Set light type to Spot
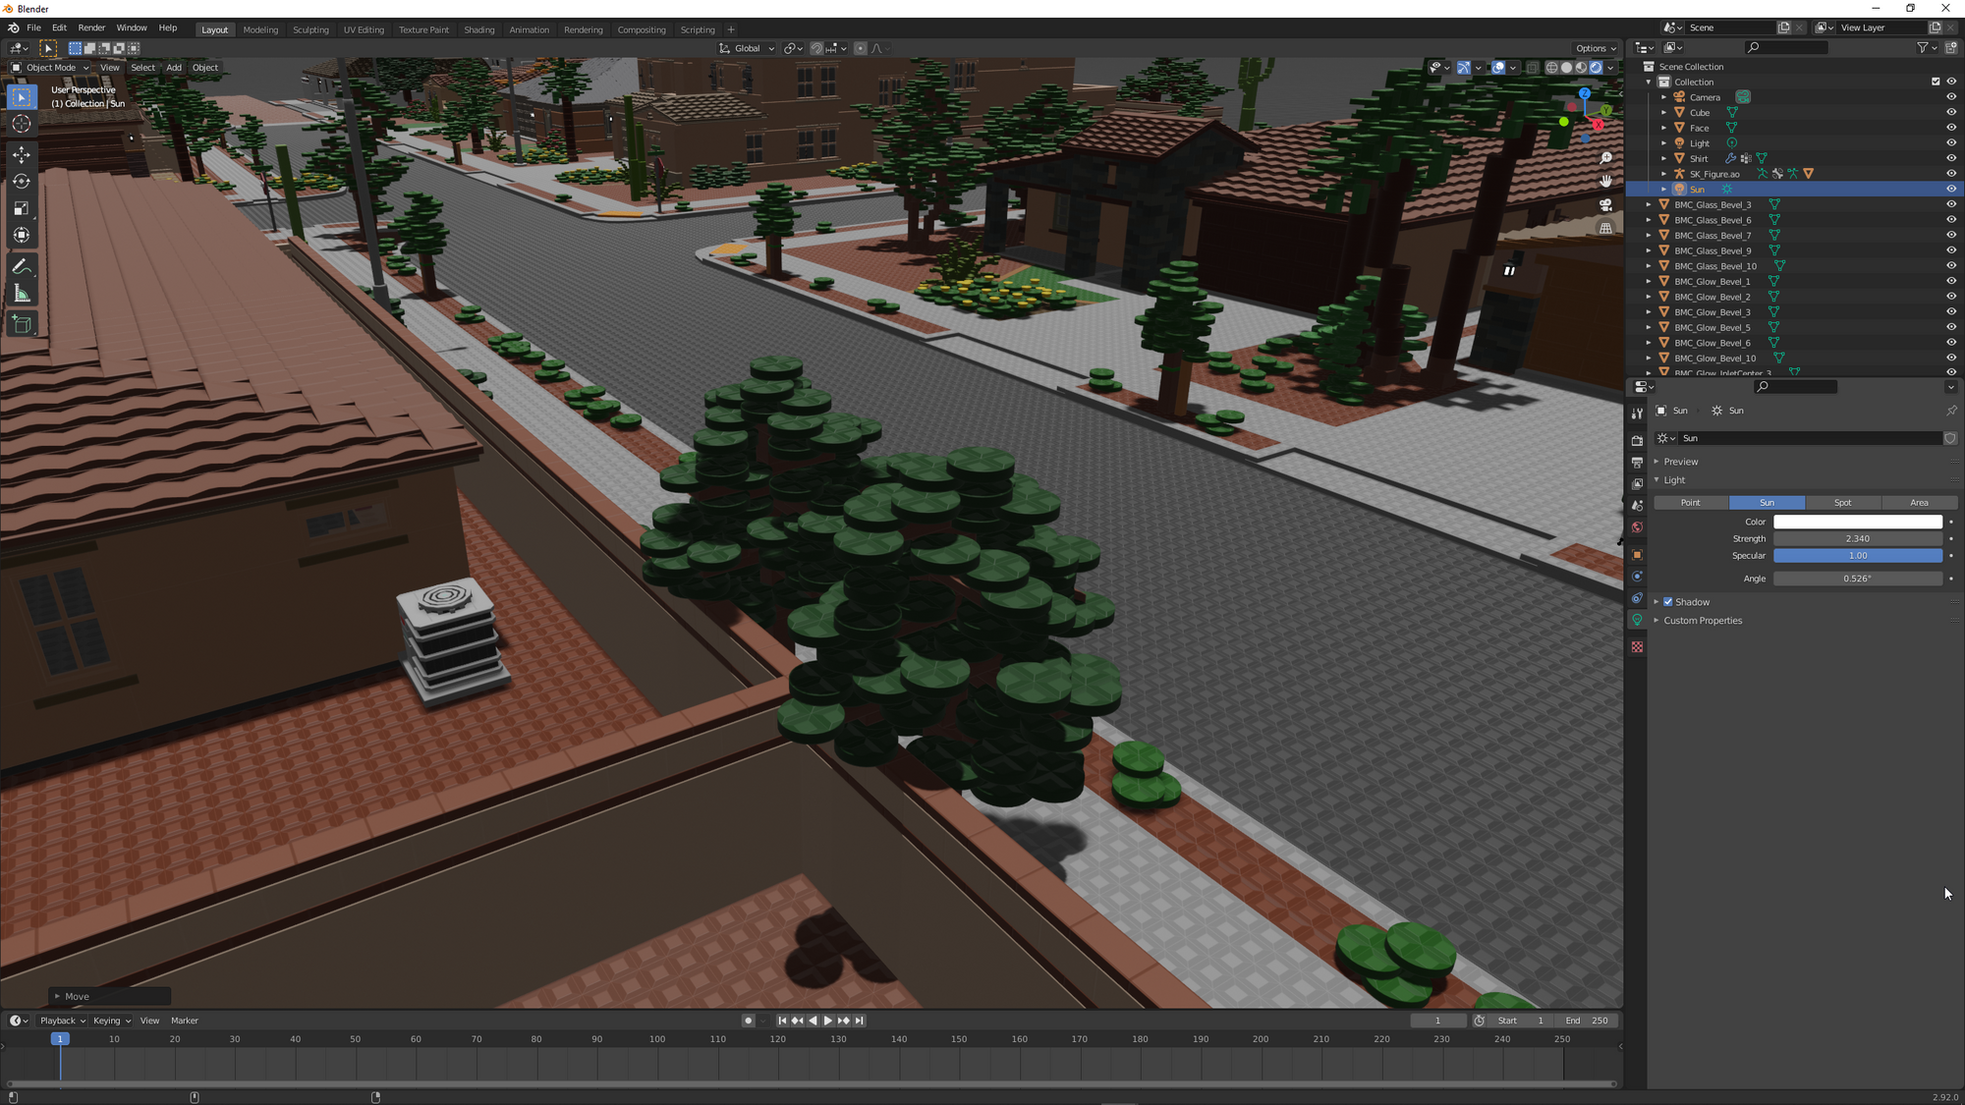This screenshot has height=1105, width=1965. click(x=1843, y=503)
